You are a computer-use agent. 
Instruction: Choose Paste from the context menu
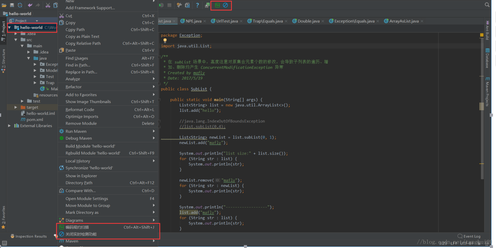tap(108, 50)
